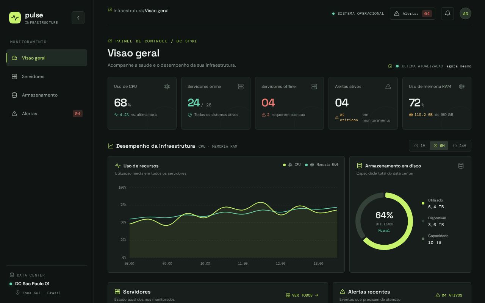The height and width of the screenshot is (303, 485).
Task: Click the 64% storage donut gauge
Action: point(384,221)
